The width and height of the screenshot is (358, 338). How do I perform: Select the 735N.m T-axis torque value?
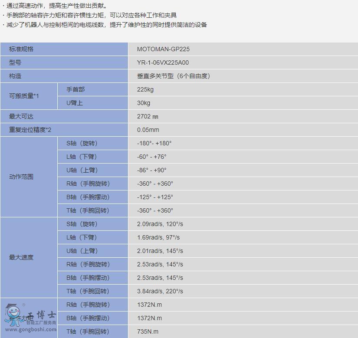pyautogui.click(x=148, y=331)
